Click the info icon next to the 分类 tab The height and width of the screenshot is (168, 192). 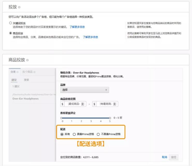pyautogui.click(x=18, y=72)
